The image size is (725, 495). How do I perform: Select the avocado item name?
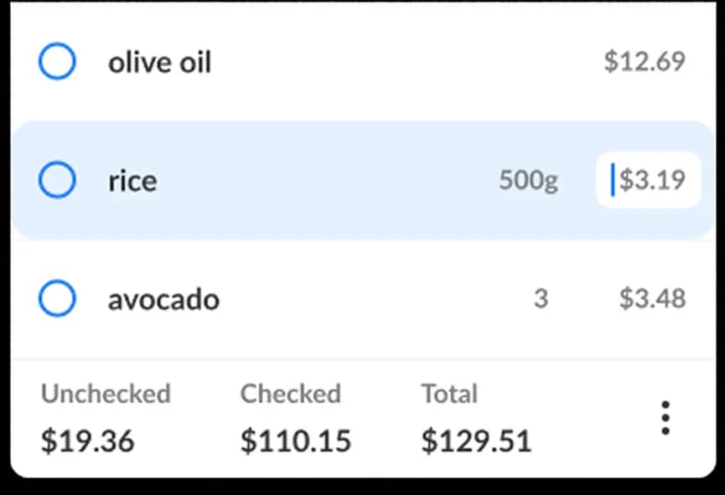click(x=163, y=299)
